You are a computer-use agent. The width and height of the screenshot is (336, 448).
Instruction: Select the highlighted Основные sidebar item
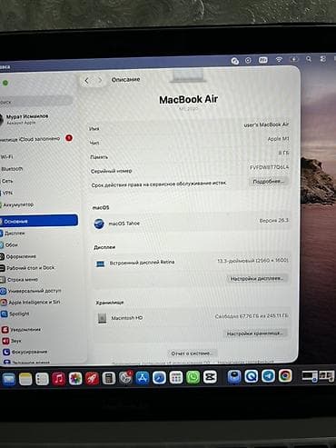click(39, 221)
